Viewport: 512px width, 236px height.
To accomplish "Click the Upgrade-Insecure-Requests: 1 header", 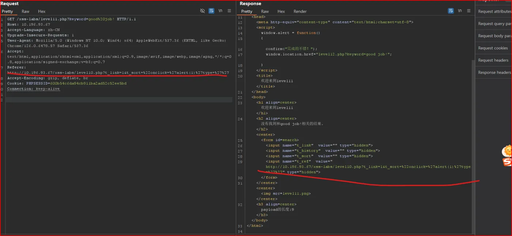I will (x=40, y=35).
